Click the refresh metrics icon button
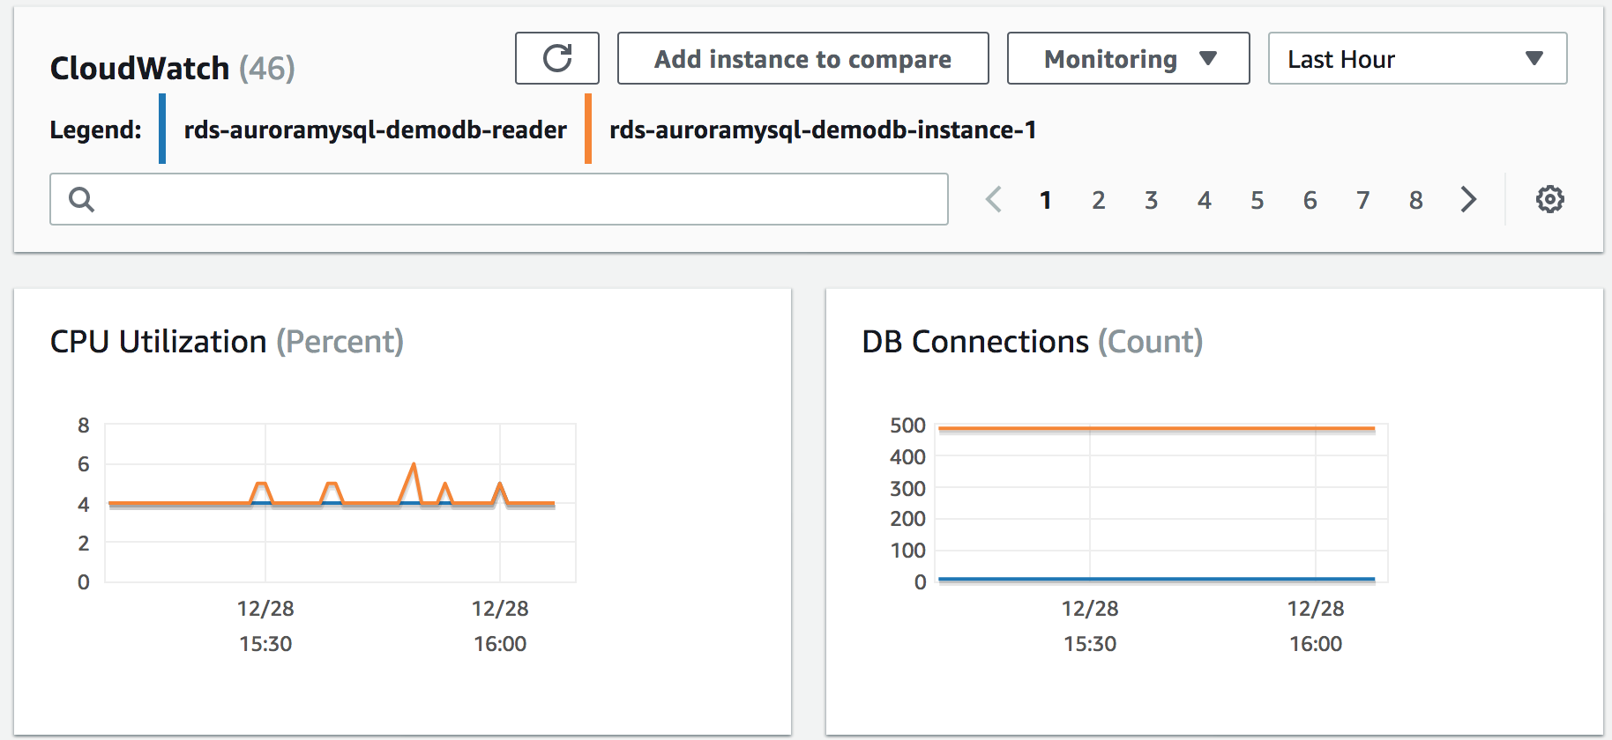 coord(557,58)
